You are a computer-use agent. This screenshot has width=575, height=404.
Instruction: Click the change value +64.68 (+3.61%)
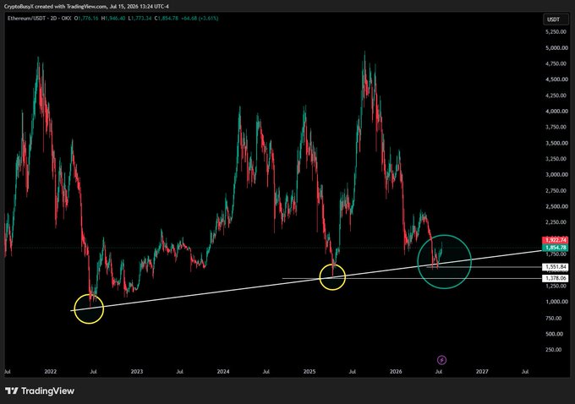pos(200,18)
